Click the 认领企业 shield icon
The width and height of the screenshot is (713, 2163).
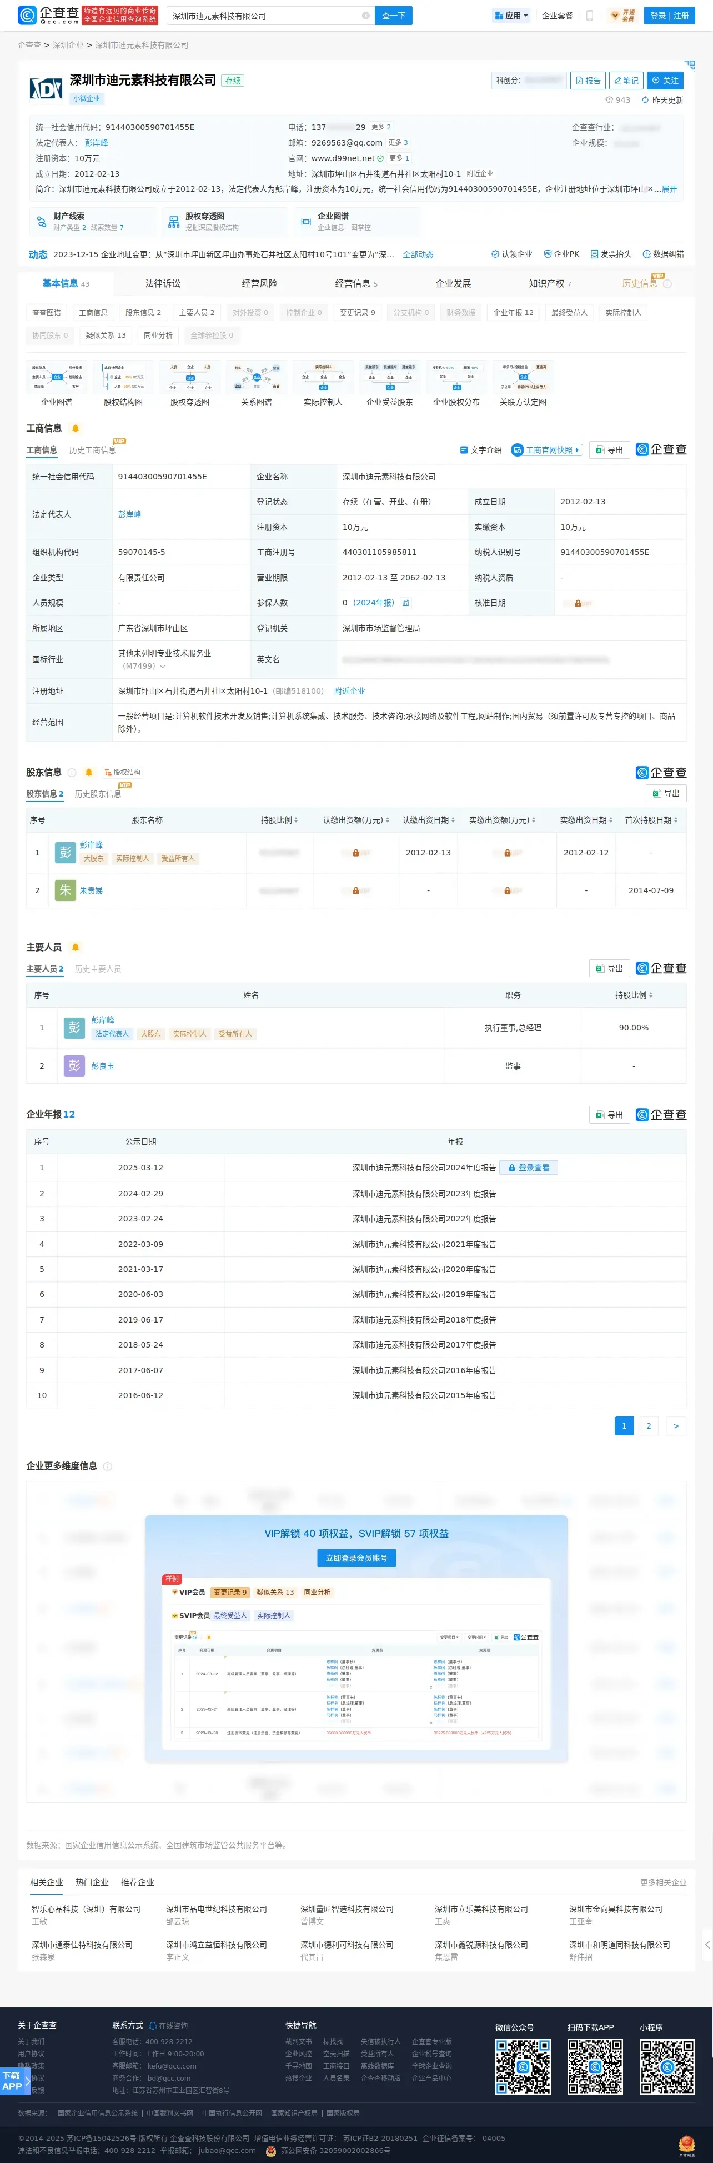coord(495,254)
